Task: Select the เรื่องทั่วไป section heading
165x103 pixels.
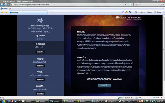Action: 40,44
